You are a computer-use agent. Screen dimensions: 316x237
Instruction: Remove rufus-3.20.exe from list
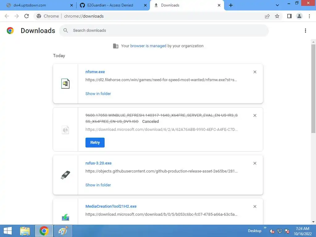point(255,163)
